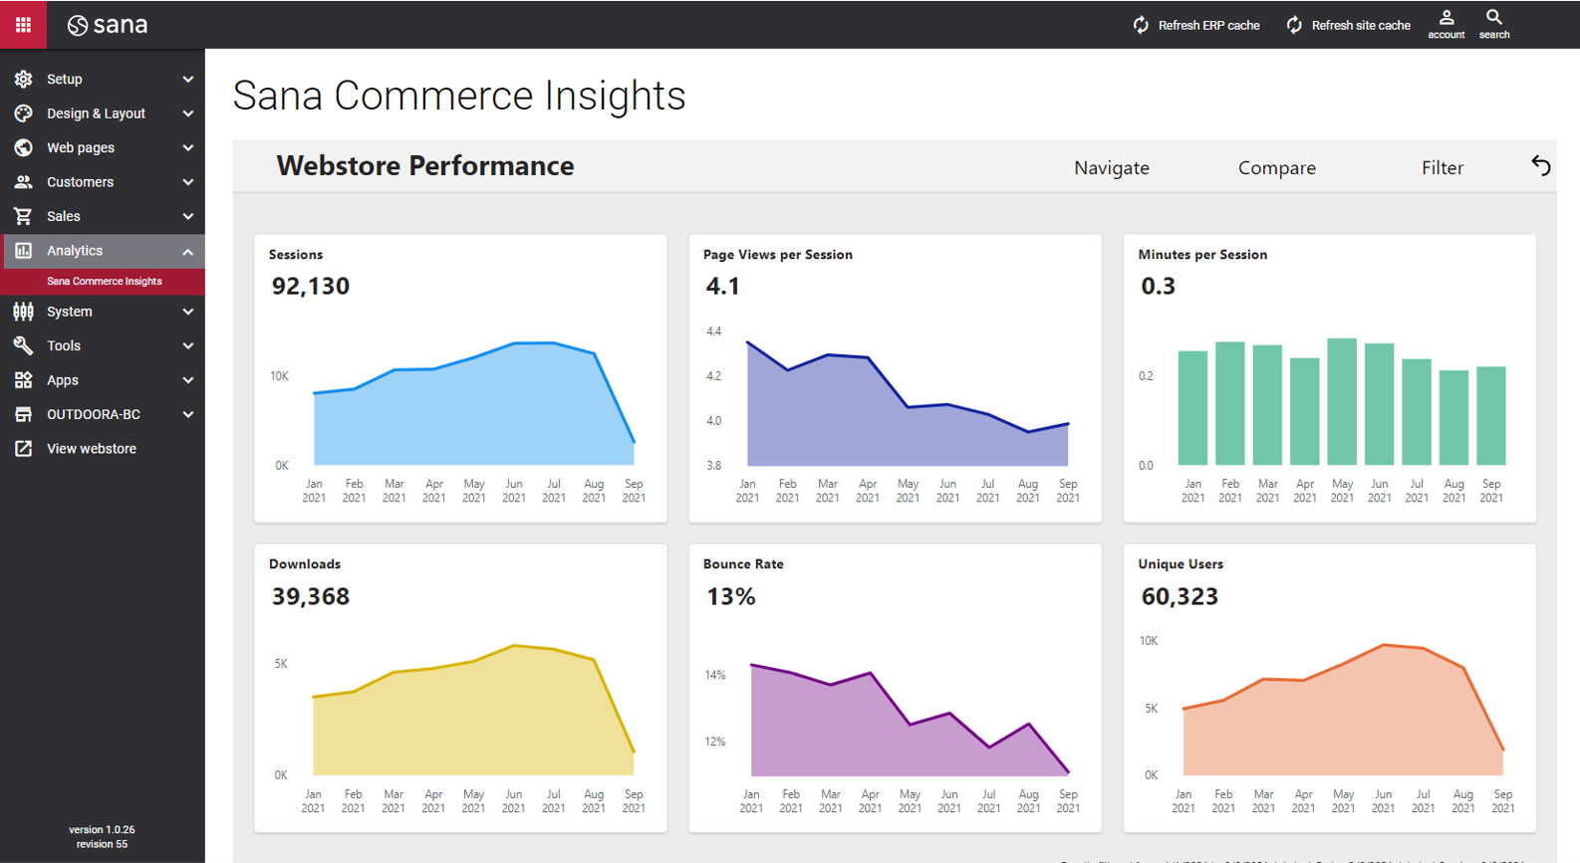Click the Apps widgets icon
Screen dimensions: 1580x863
(x=23, y=380)
